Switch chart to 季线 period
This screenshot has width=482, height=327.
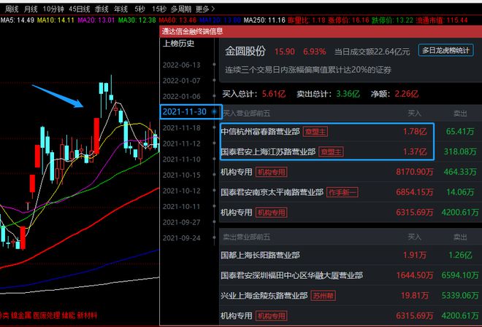[x=102, y=9]
